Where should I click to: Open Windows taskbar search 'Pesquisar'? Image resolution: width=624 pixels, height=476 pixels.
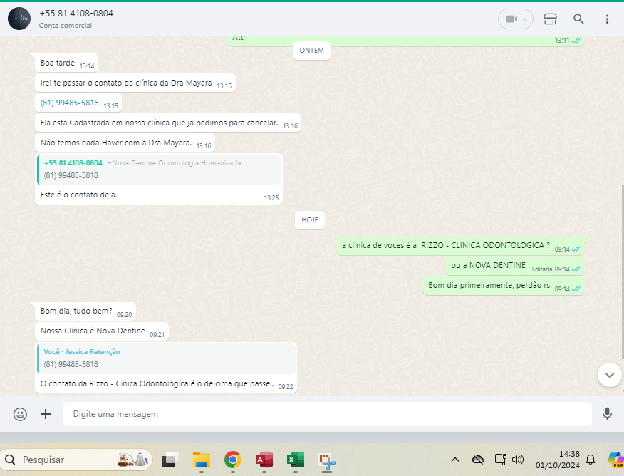[76, 460]
